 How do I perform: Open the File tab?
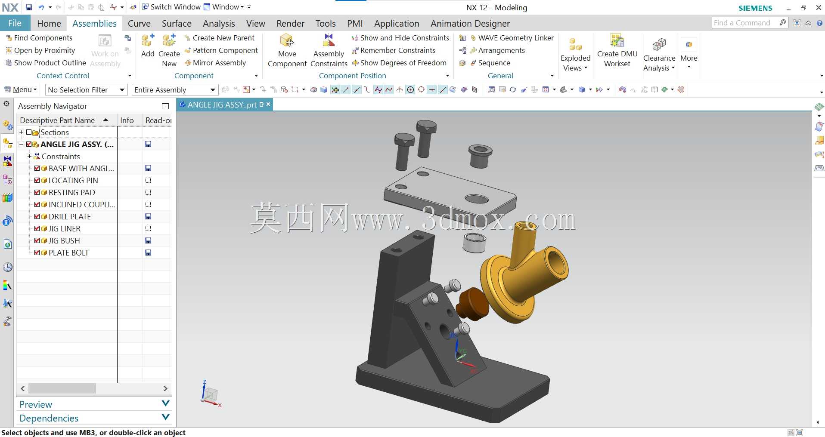point(15,23)
